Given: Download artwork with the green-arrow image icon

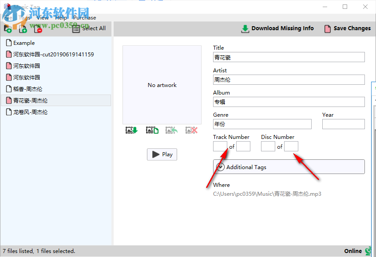Looking at the screenshot, I should coord(132,130).
